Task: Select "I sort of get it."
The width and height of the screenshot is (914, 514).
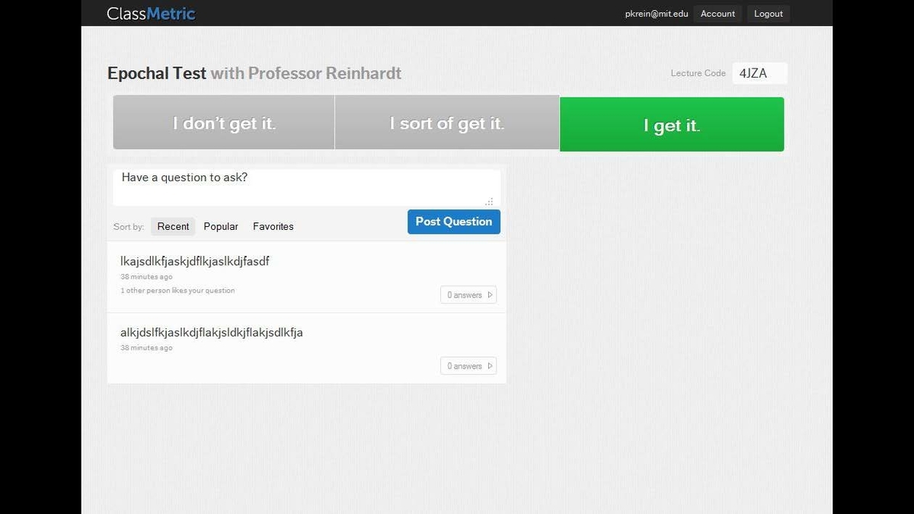Action: (x=447, y=123)
